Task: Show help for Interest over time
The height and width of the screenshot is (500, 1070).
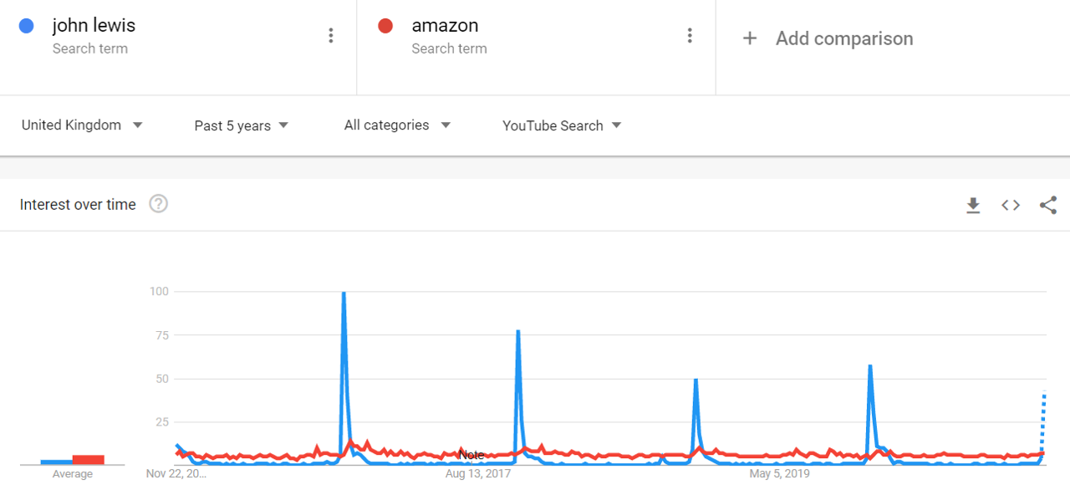Action: pyautogui.click(x=158, y=204)
